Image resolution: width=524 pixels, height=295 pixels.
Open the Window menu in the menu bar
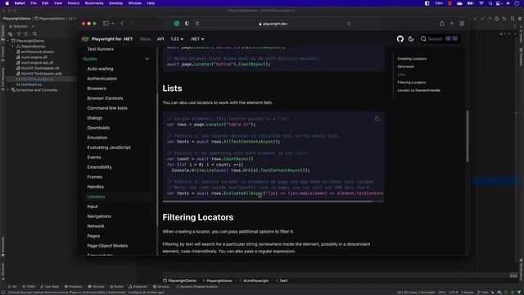point(135,3)
